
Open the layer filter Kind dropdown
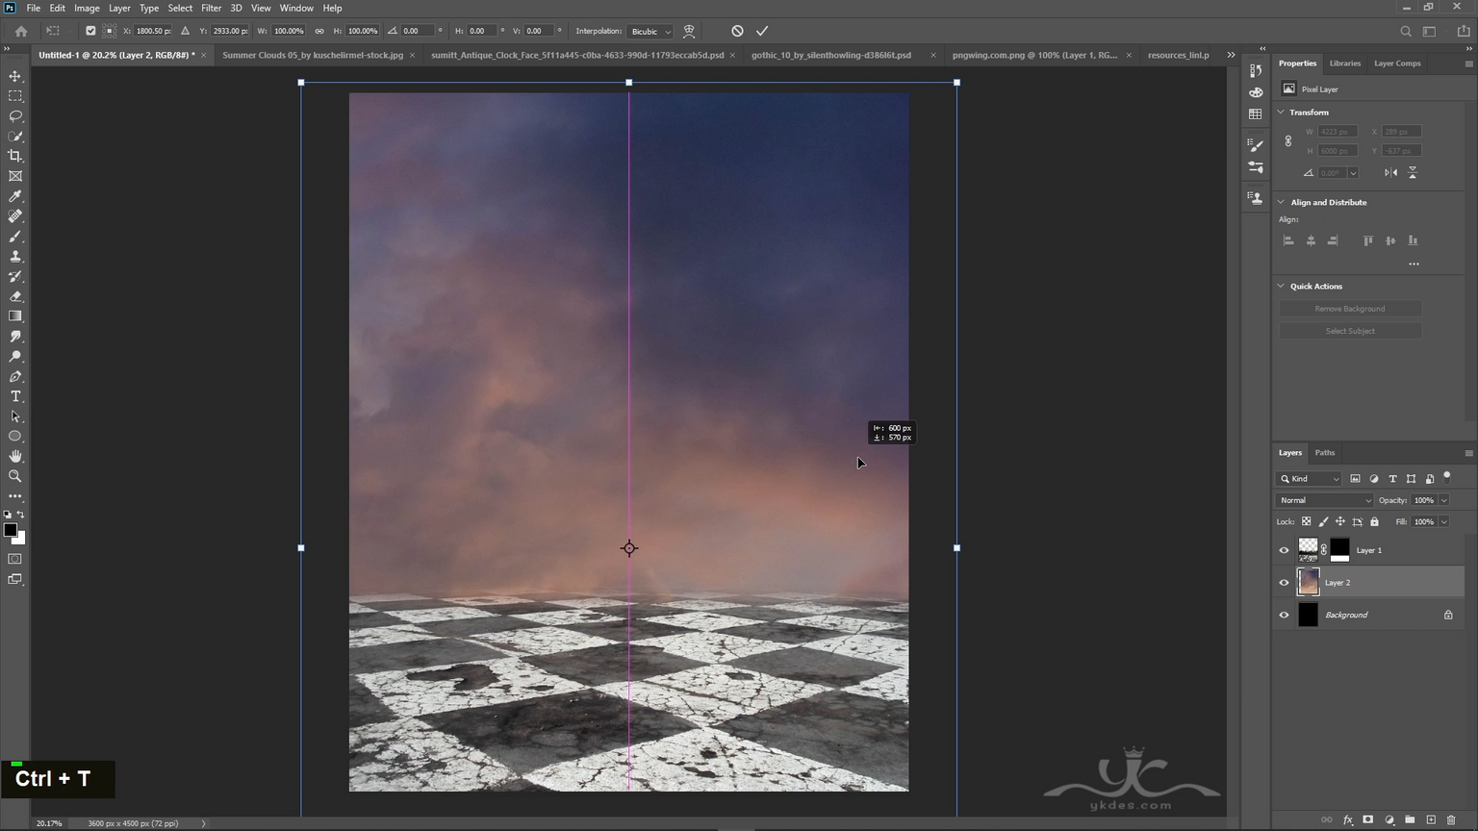click(1309, 479)
